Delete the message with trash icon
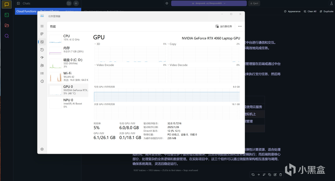The height and width of the screenshot is (181, 335). click(x=281, y=174)
